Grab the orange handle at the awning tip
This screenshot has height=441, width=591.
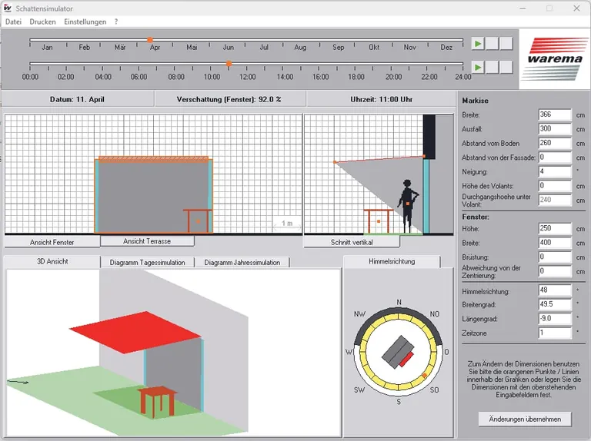pyautogui.click(x=335, y=162)
